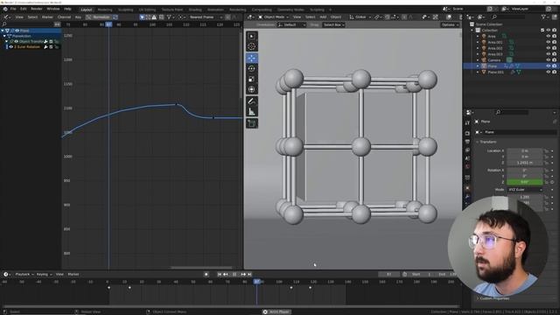The height and width of the screenshot is (315, 560).
Task: Click the Scene Collection icon
Action: pyautogui.click(x=472, y=24)
